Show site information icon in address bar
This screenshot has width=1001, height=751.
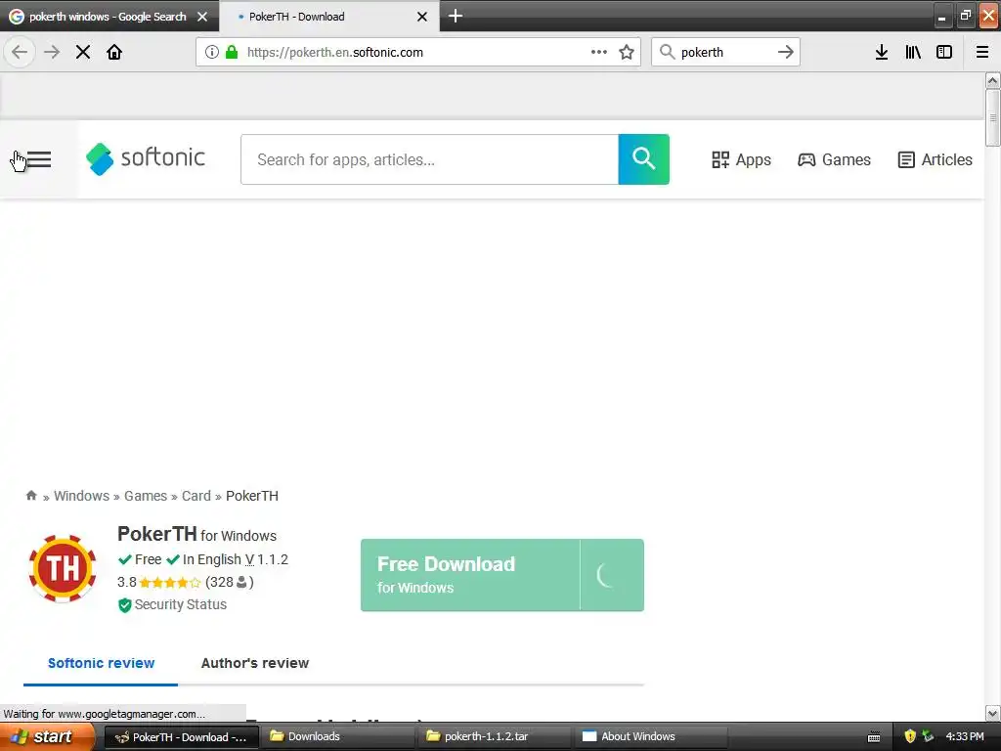[x=212, y=52]
